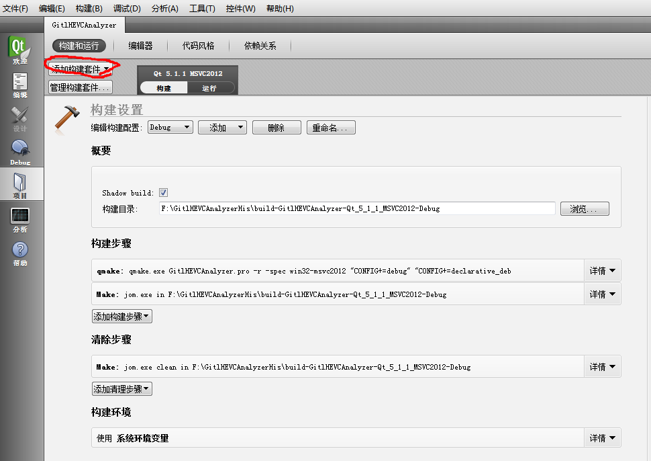
Task: Open the 添加 configuration dropdown
Action: [x=222, y=128]
